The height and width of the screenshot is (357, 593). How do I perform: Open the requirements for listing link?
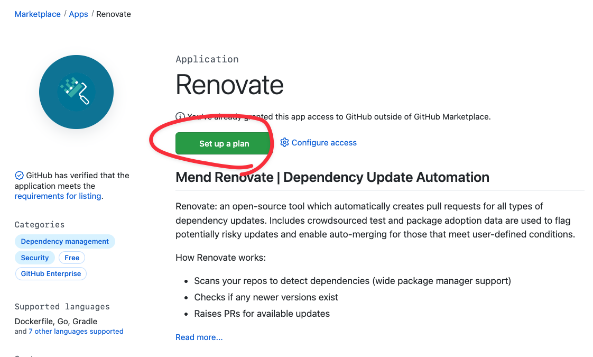click(x=58, y=196)
